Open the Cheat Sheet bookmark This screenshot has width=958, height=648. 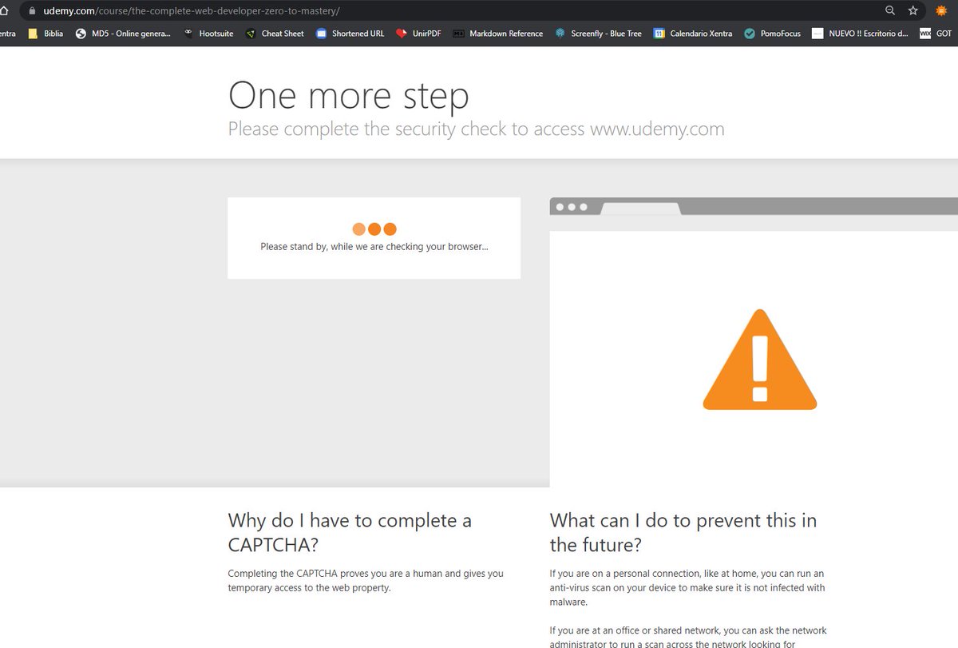click(275, 34)
